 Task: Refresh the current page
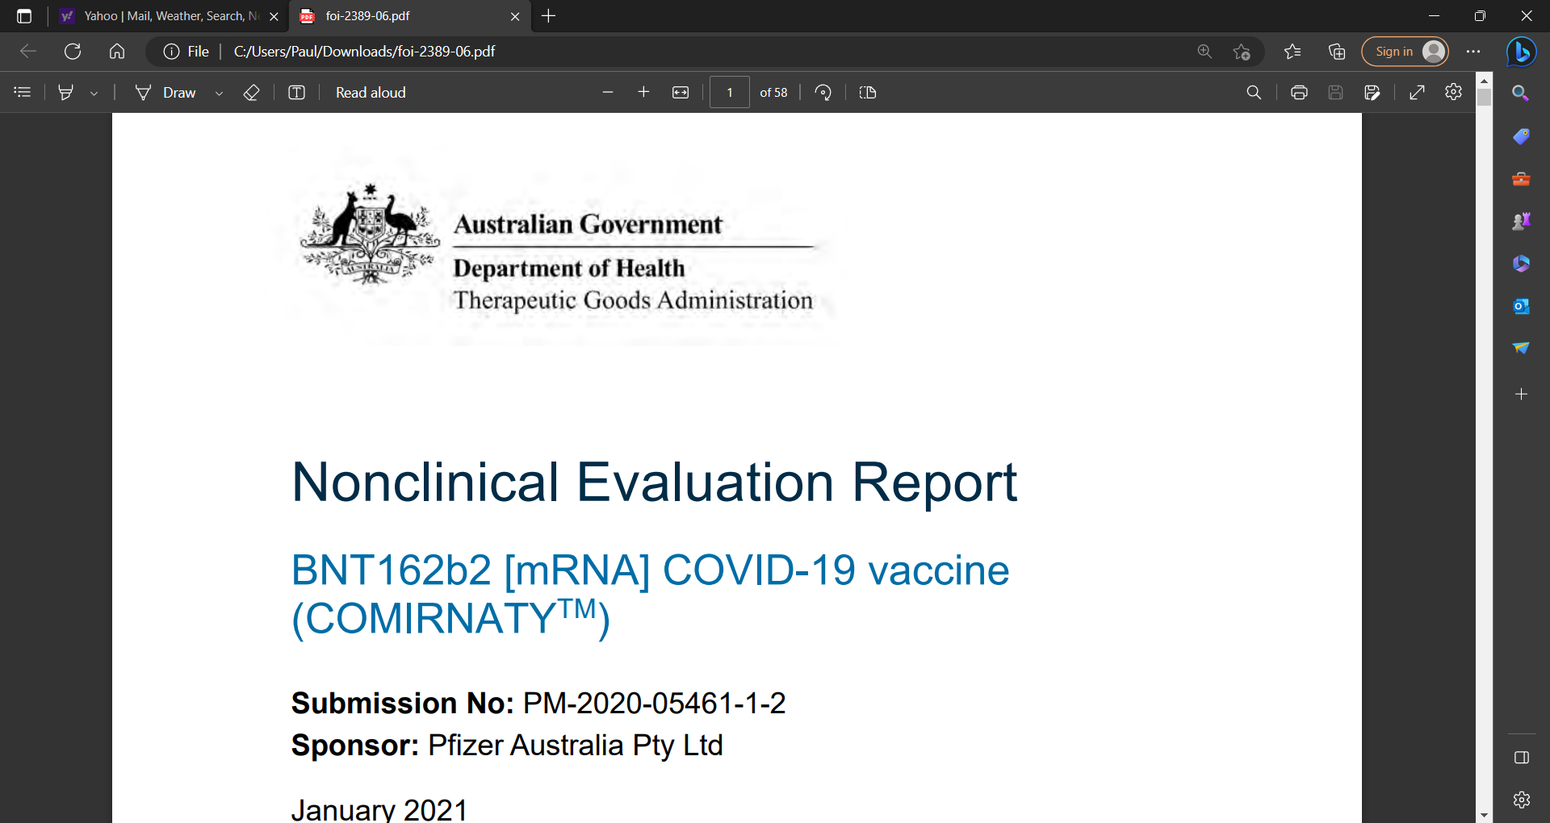click(x=73, y=52)
